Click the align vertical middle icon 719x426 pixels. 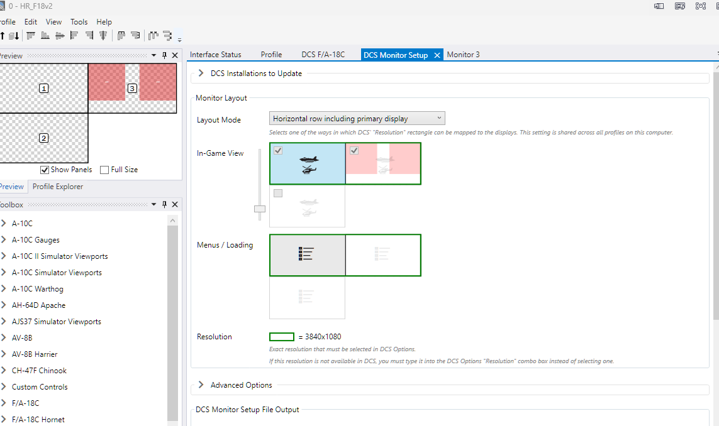pyautogui.click(x=60, y=35)
